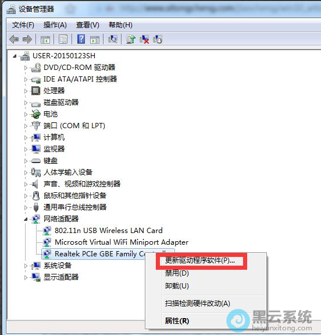
Task: Choose 更新驱动程序软件(P)... from context menu
Action: [x=200, y=260]
